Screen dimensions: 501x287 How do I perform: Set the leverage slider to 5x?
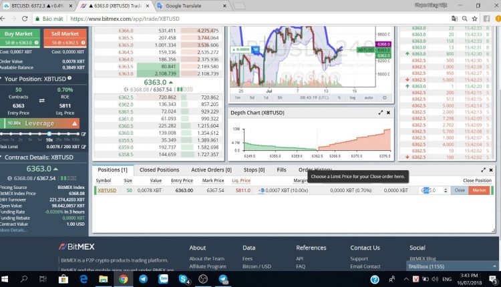[39, 133]
